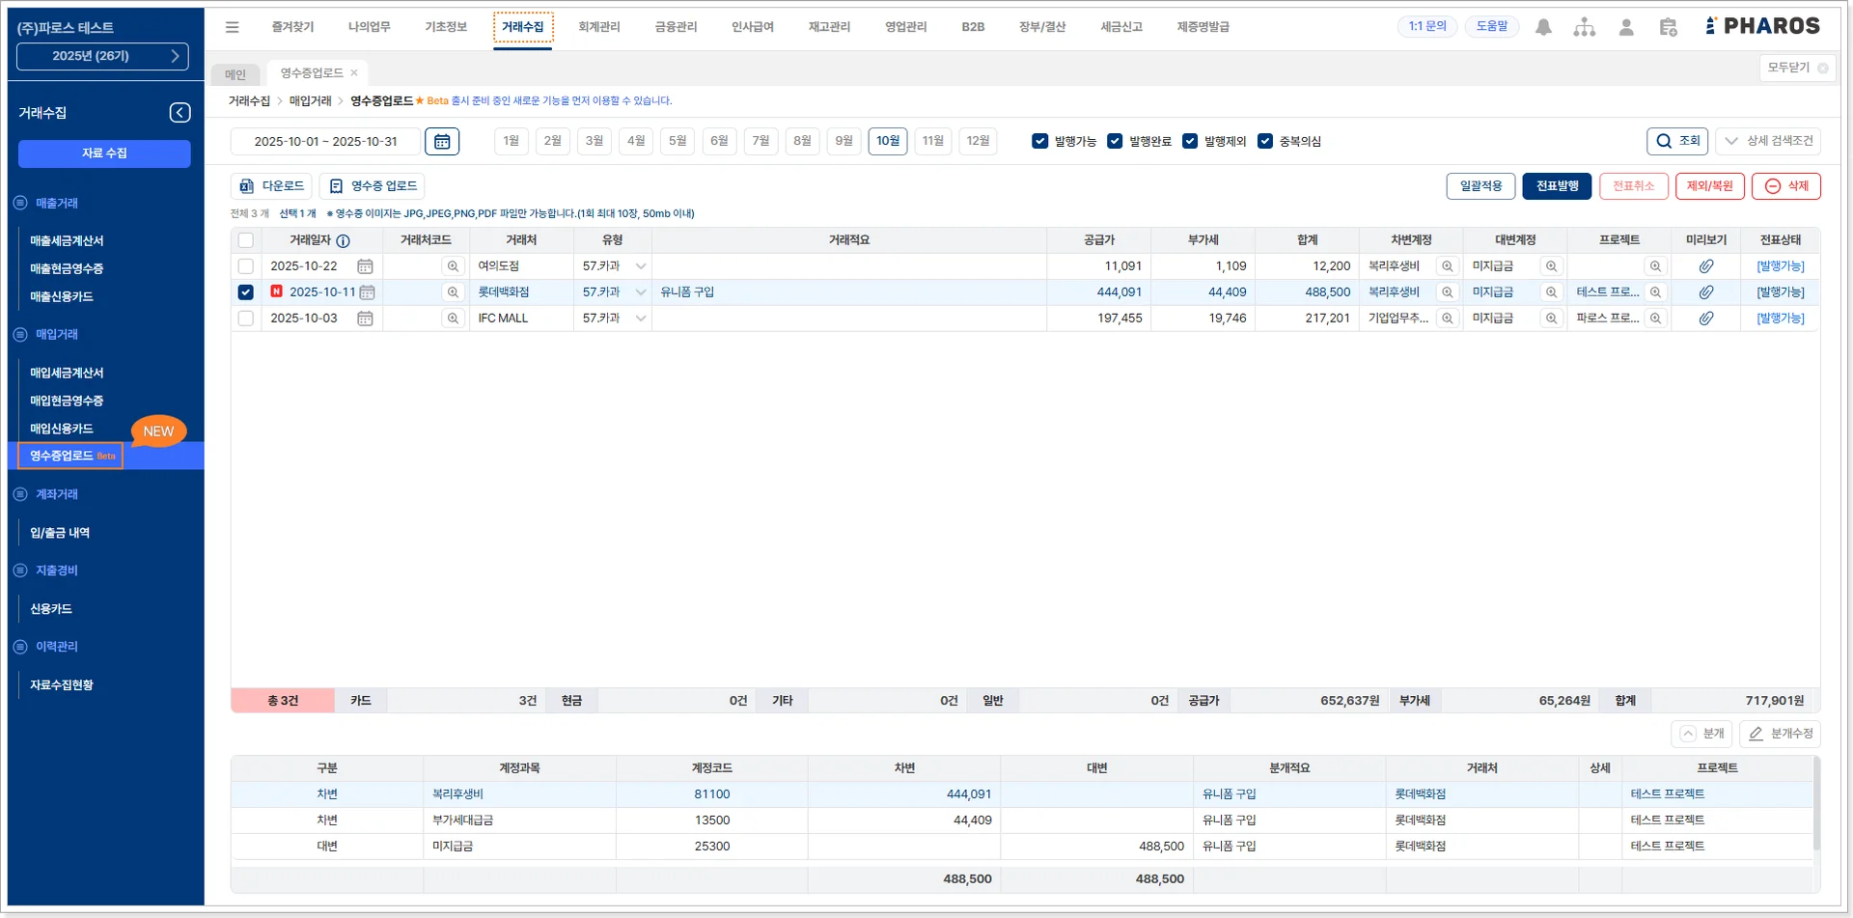Select the IFC MALL row checkbox
The height and width of the screenshot is (918, 1853).
(246, 319)
